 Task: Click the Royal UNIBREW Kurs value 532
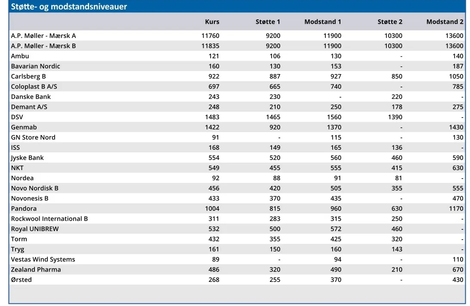(x=213, y=229)
